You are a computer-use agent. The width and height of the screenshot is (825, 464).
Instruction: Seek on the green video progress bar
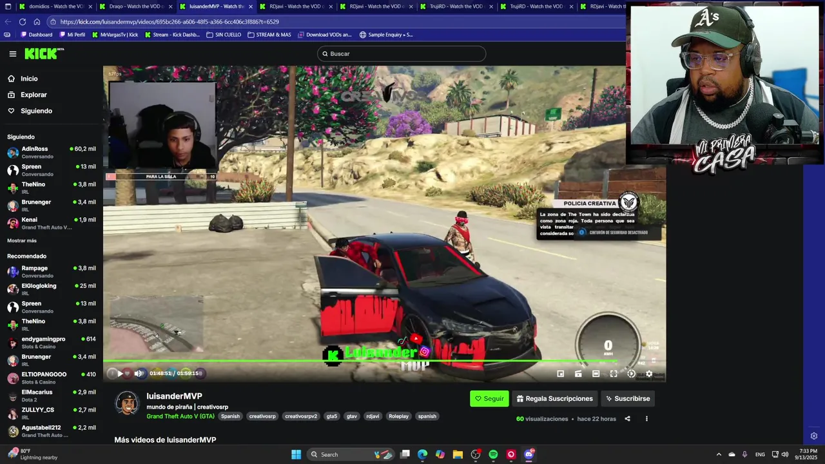click(384, 362)
